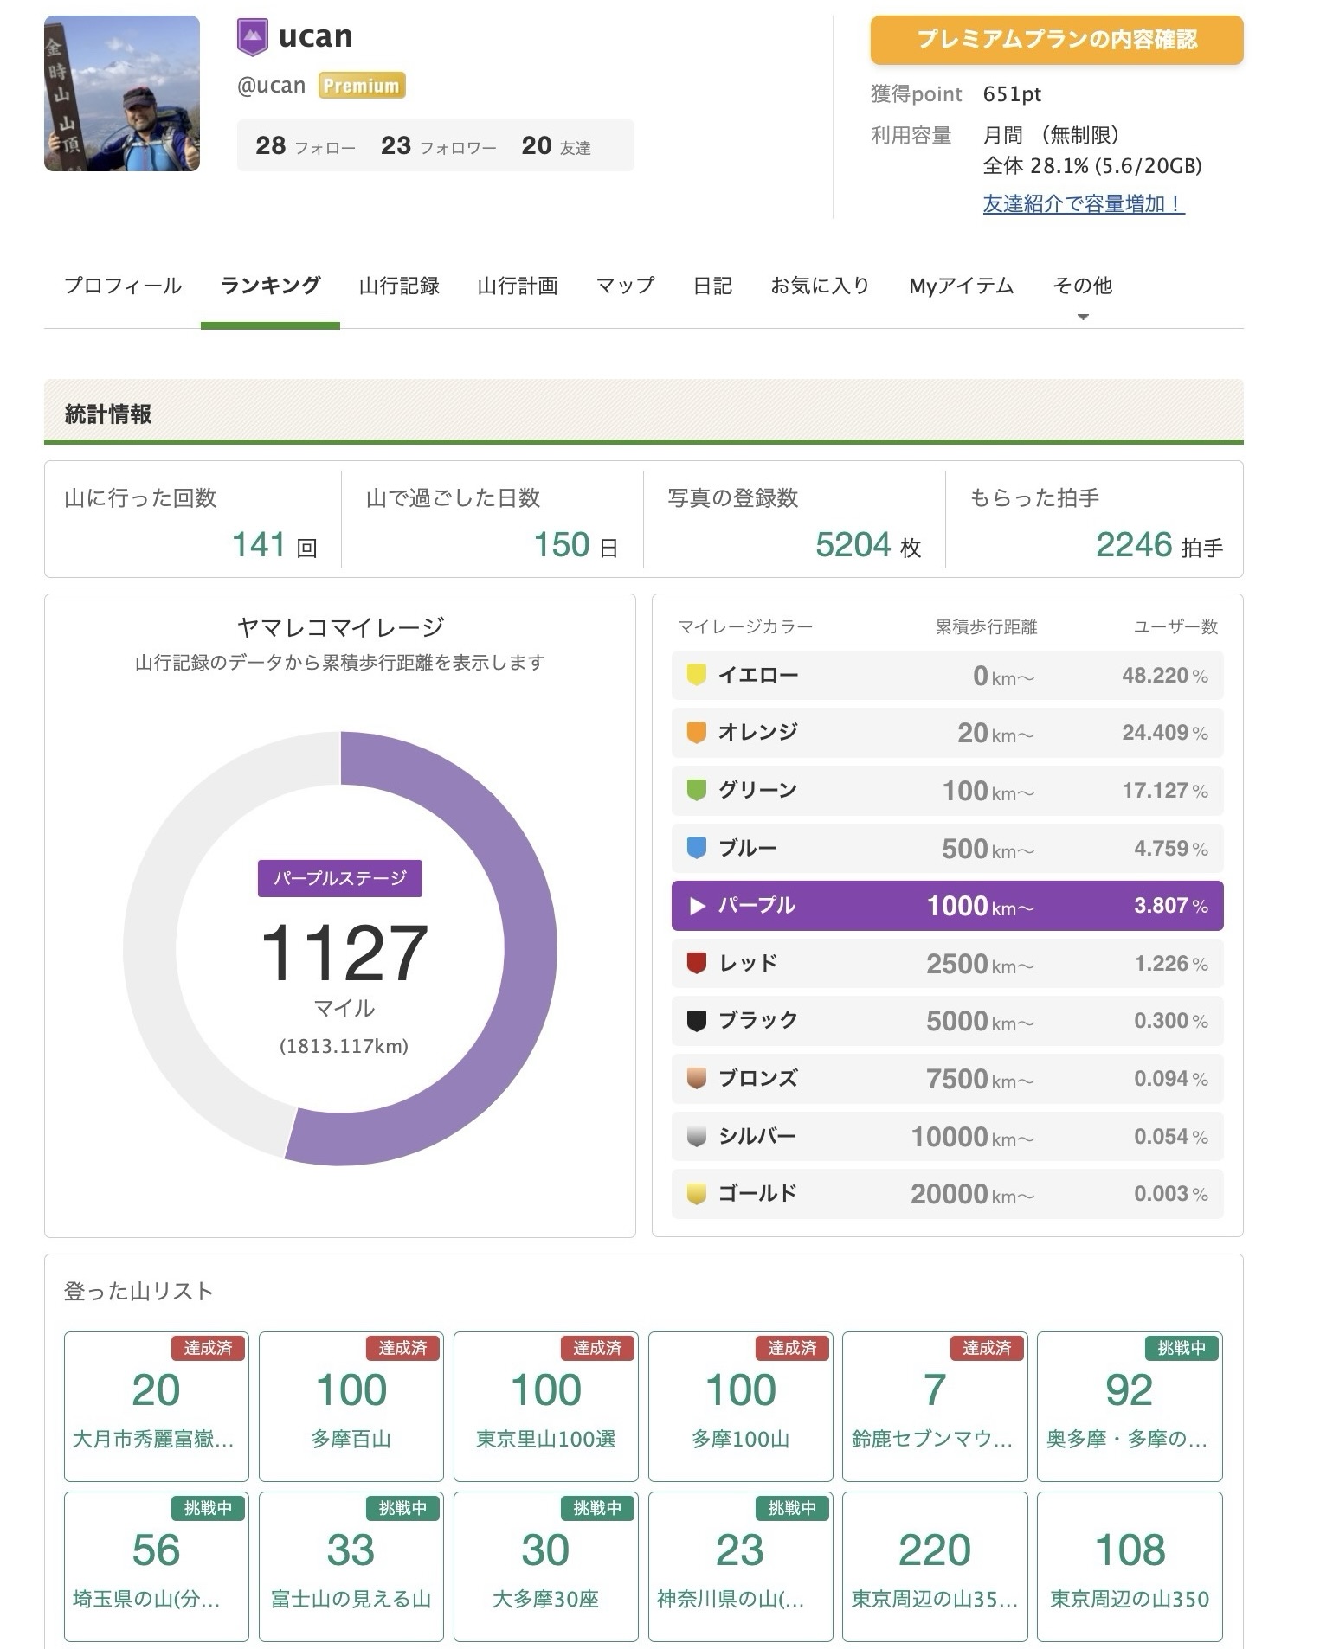The height and width of the screenshot is (1649, 1320).
Task: Click the black ブラック mileage shield icon
Action: coord(696,1021)
